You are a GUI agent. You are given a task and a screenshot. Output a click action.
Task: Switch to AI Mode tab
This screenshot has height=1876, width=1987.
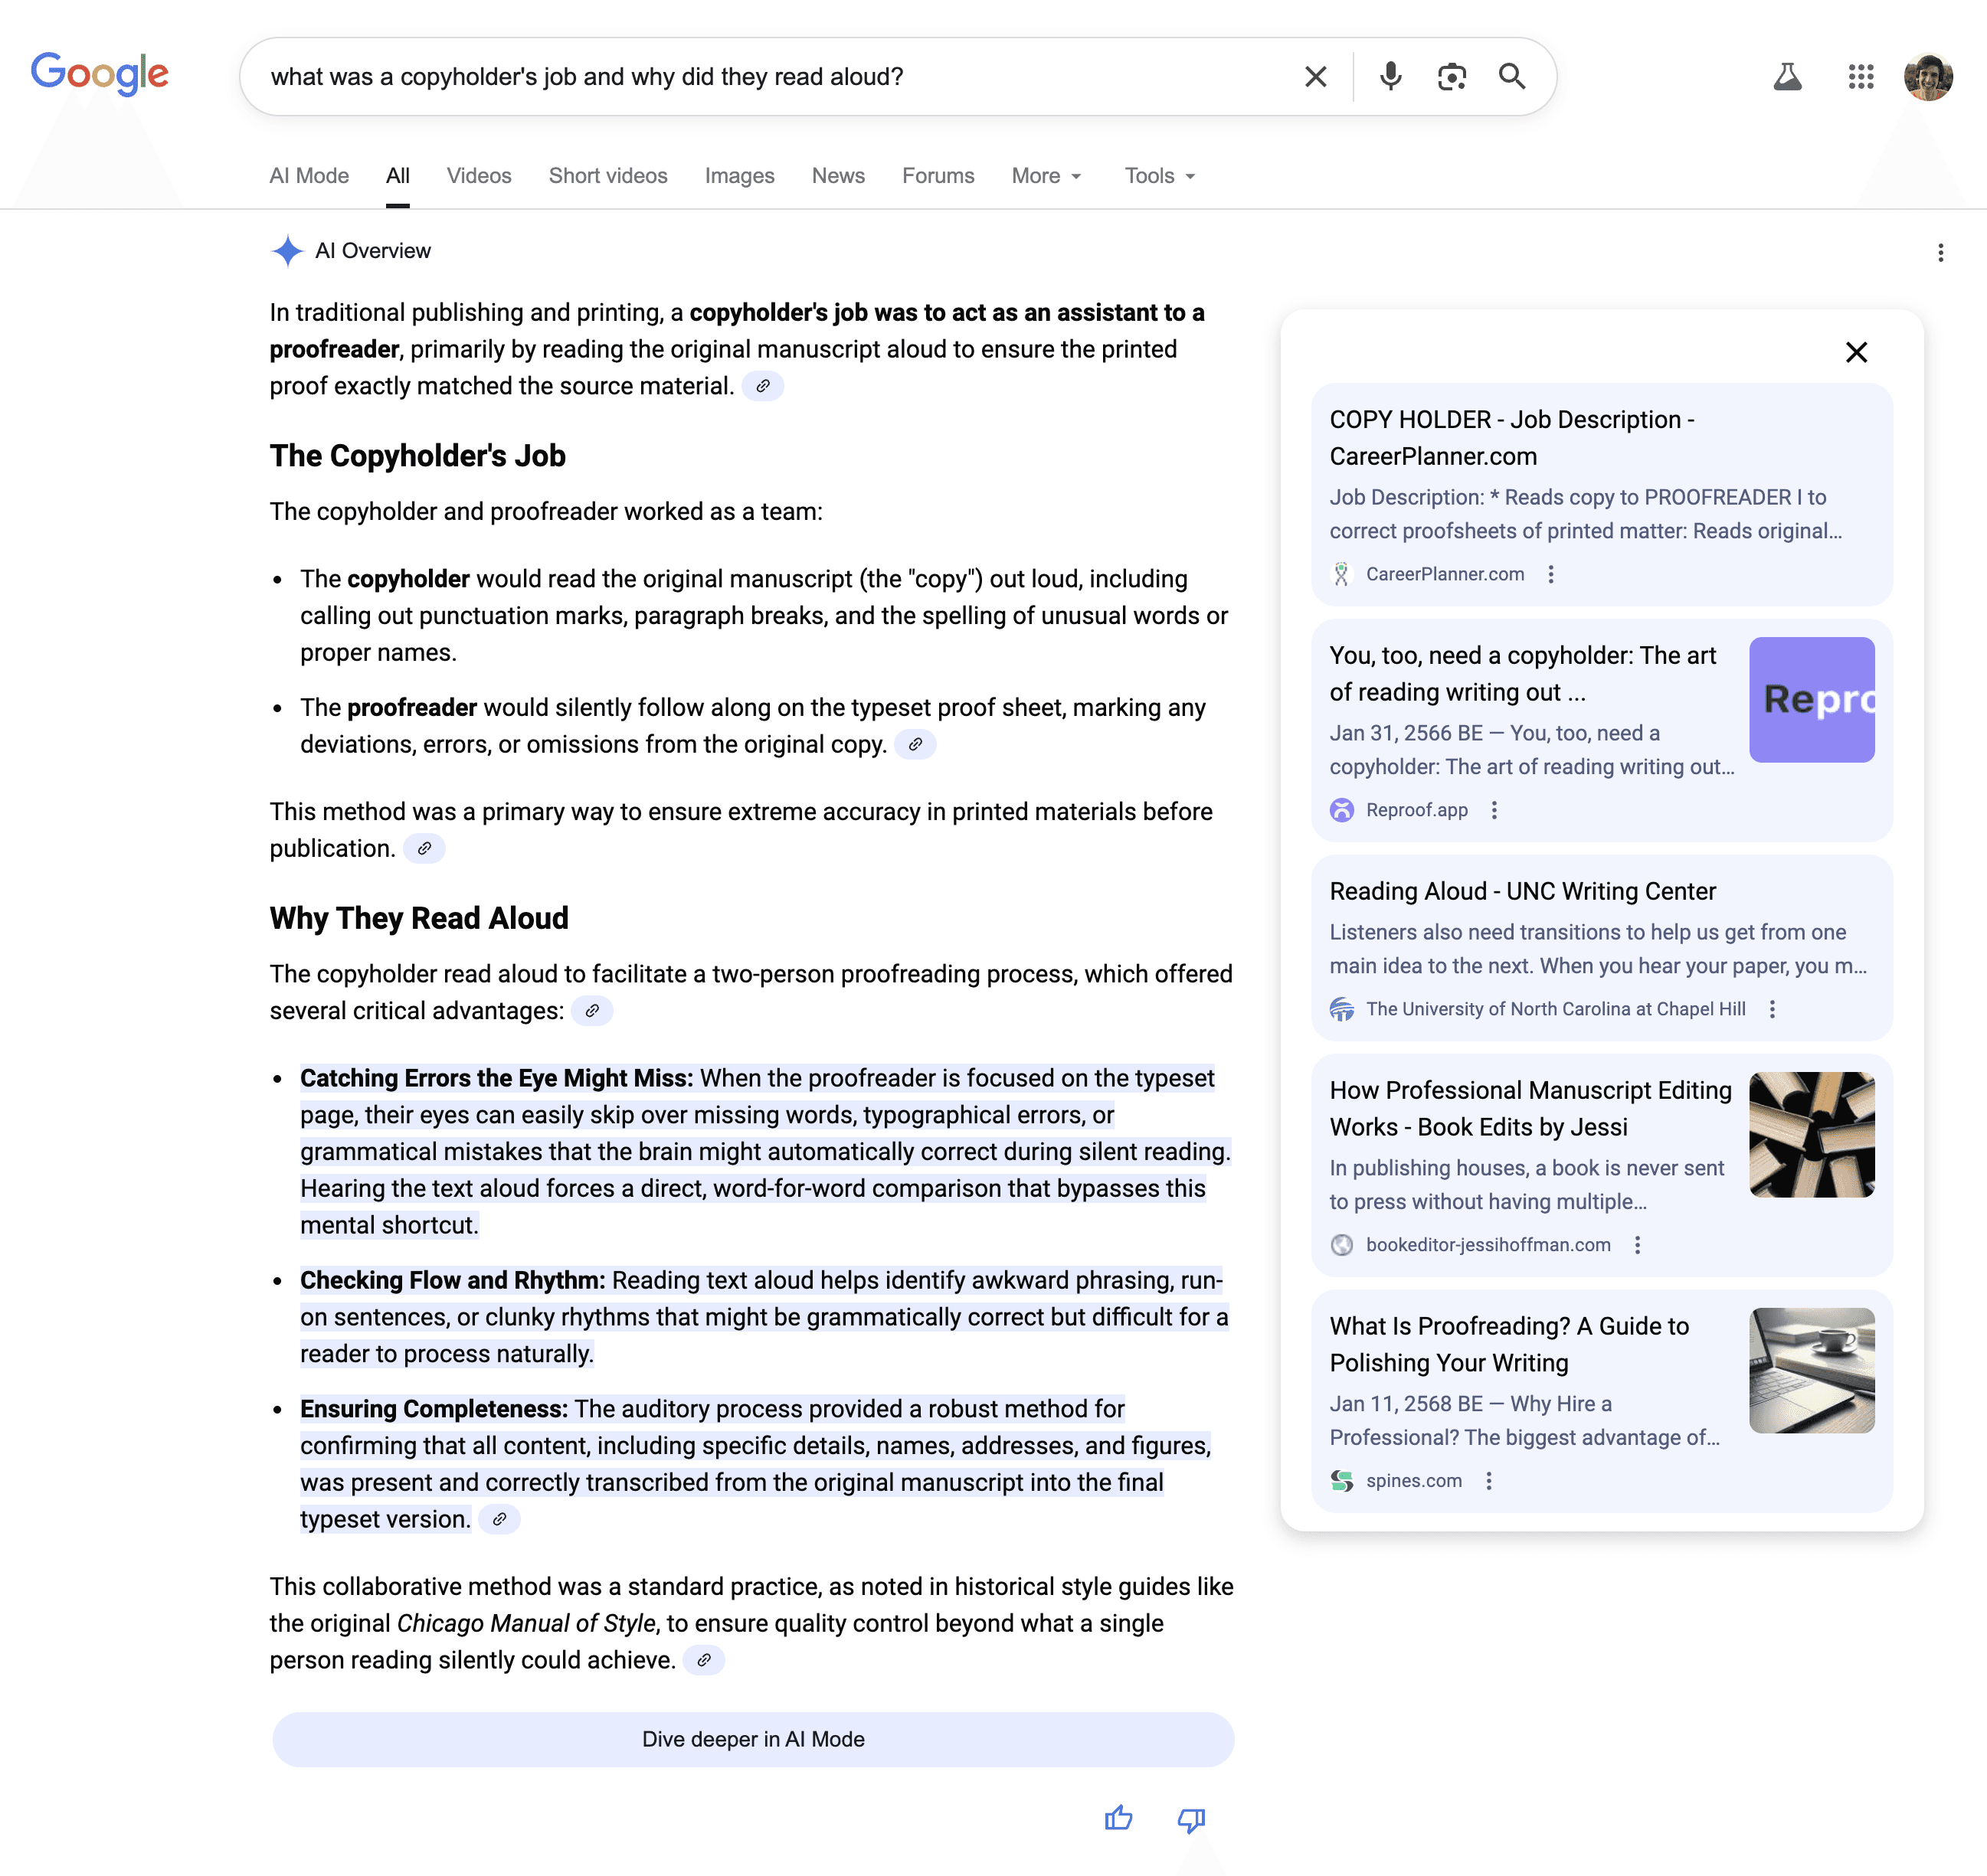pyautogui.click(x=309, y=176)
